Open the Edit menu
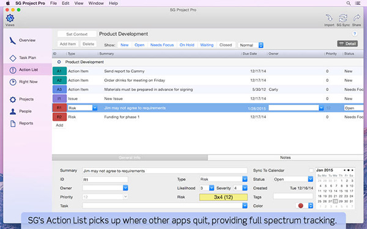The height and width of the screenshot is (229, 367). [65, 3]
